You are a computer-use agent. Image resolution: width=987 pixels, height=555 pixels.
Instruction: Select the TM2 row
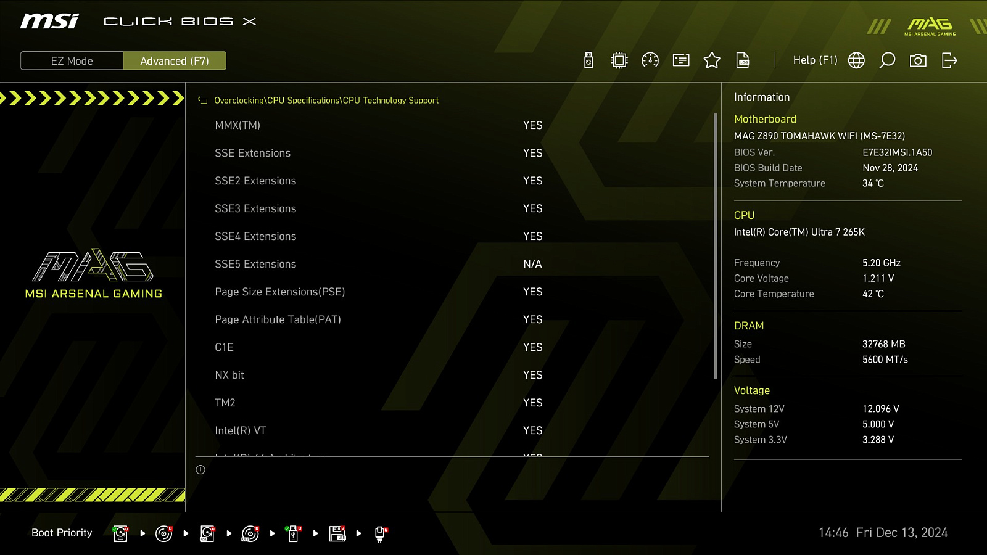(x=453, y=403)
